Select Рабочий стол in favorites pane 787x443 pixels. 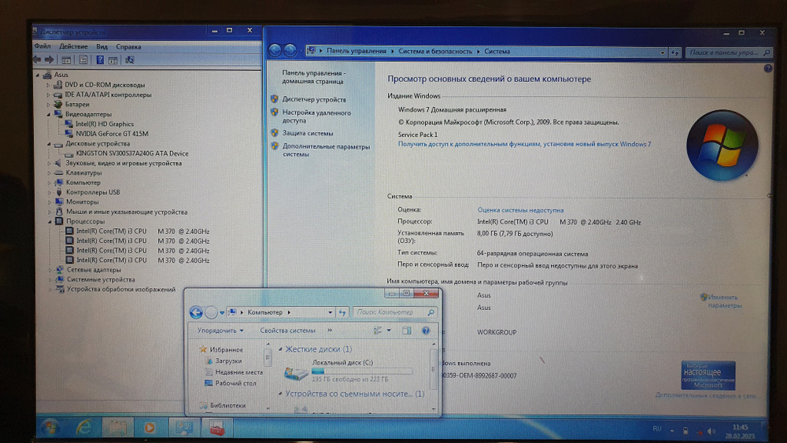tap(235, 383)
